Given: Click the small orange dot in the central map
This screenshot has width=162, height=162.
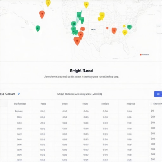Looking at the screenshot, I should click(x=107, y=28).
